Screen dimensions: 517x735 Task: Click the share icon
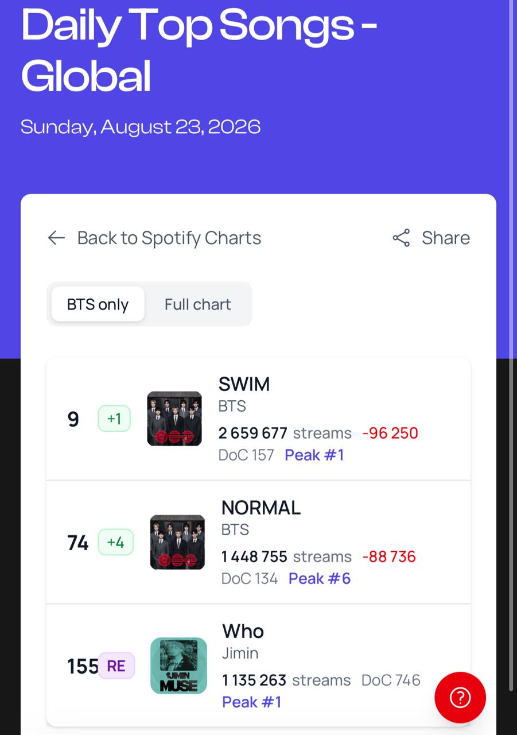point(402,238)
